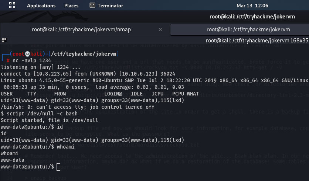
Task: Open the Places menu
Action: [71, 6]
